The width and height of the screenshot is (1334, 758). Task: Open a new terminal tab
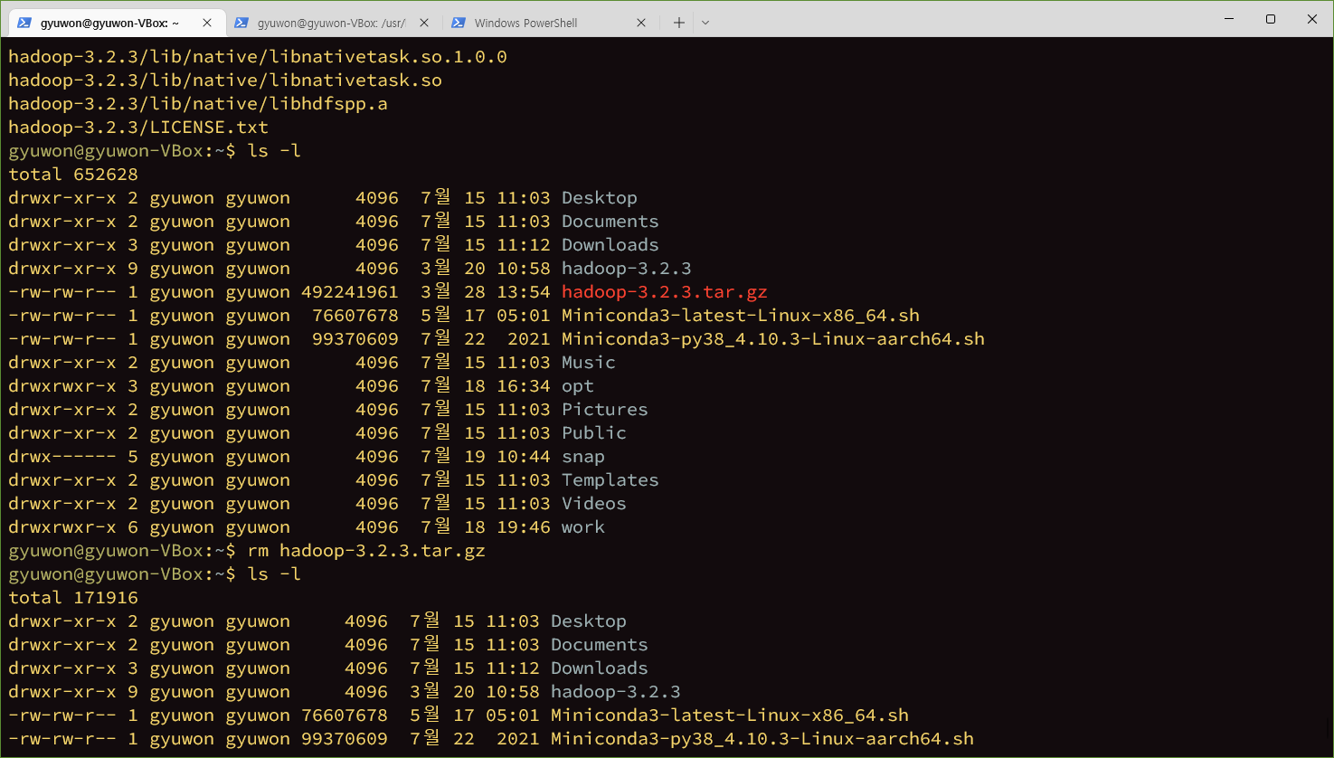[x=679, y=23]
